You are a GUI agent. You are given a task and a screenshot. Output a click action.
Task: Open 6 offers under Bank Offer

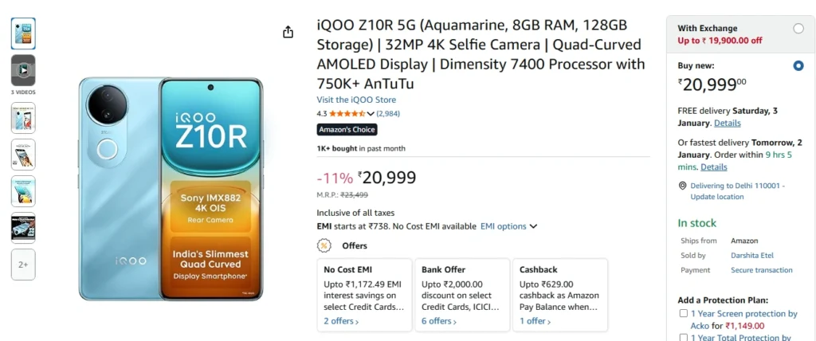(x=438, y=321)
